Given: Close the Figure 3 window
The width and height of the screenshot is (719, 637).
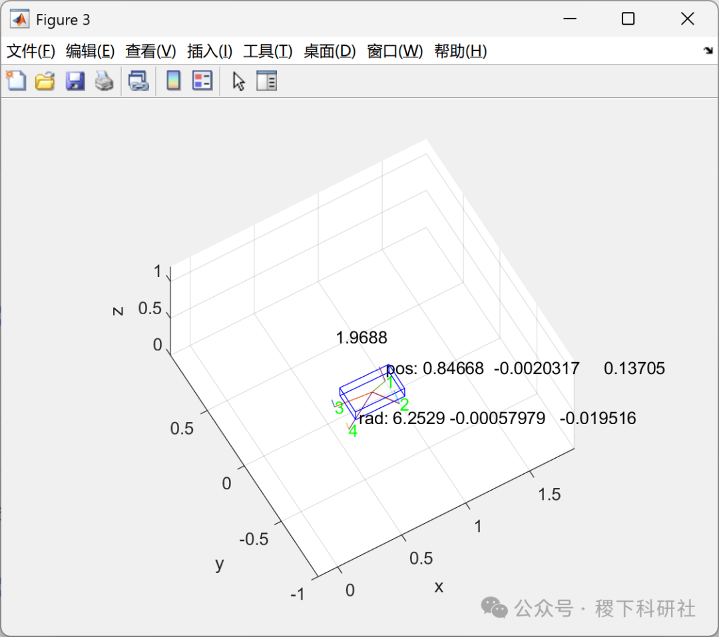Looking at the screenshot, I should tap(687, 19).
